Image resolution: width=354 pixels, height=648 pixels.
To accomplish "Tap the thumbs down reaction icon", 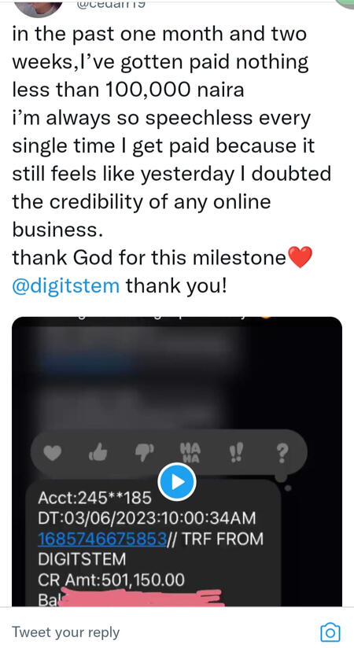I will pyautogui.click(x=144, y=454).
